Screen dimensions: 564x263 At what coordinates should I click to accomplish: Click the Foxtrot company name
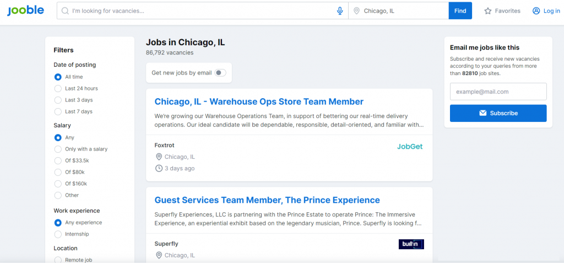(x=164, y=145)
